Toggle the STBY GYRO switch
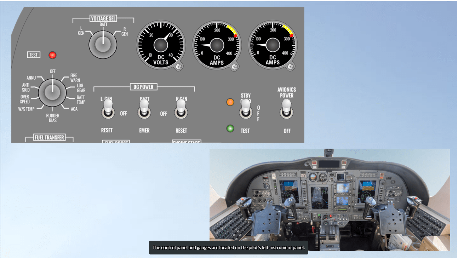This screenshot has width=458, height=258. point(246,108)
